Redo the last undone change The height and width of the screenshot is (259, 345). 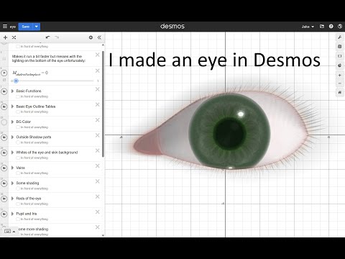pyautogui.click(x=57, y=37)
